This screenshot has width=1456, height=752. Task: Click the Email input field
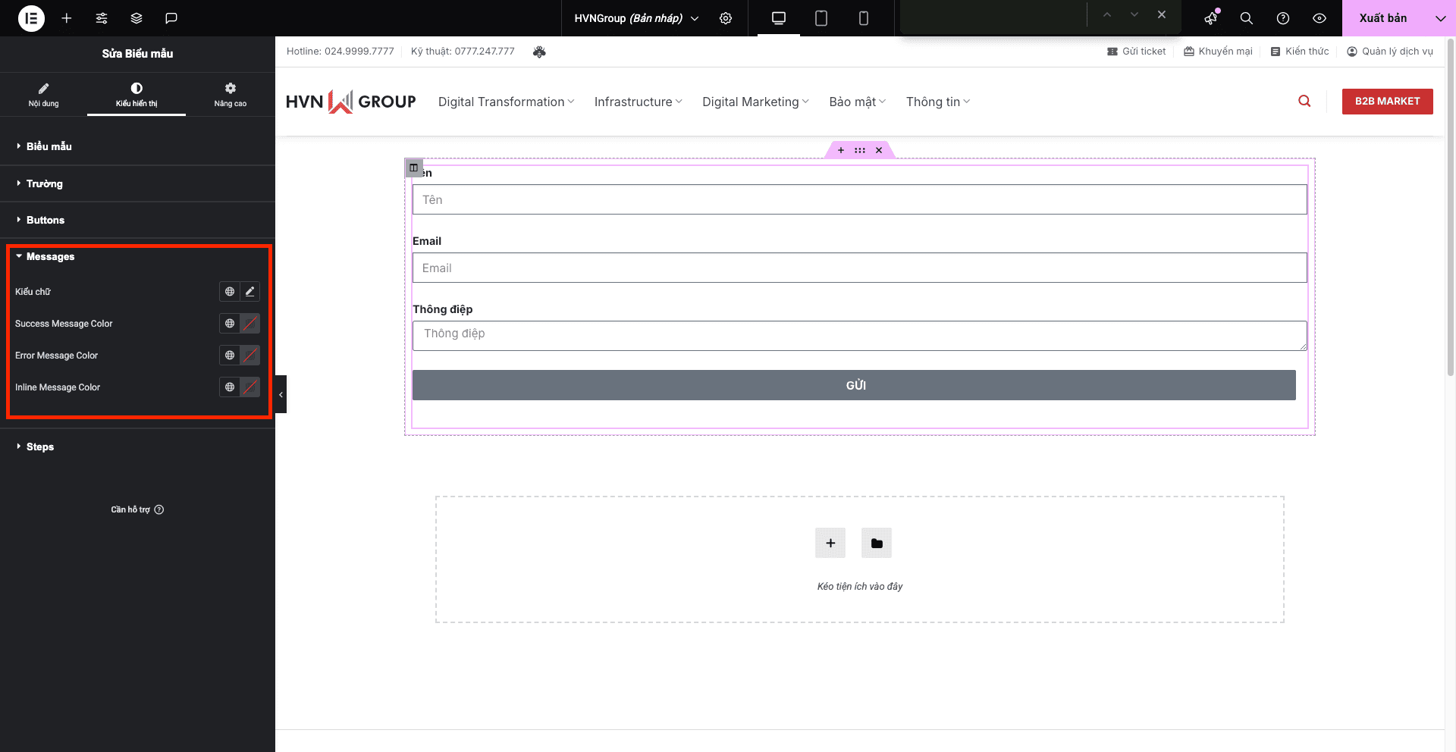pyautogui.click(x=859, y=268)
